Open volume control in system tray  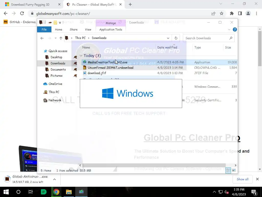point(227,192)
